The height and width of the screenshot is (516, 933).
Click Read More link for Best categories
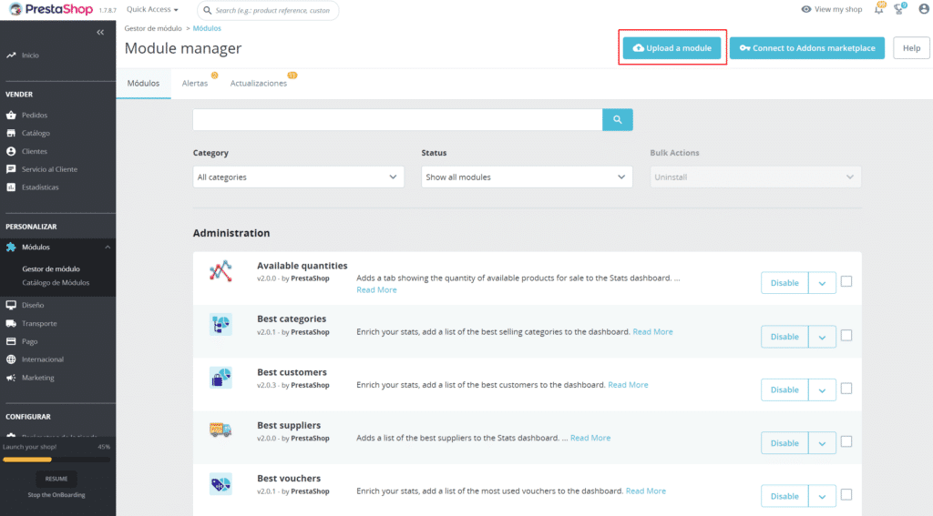[x=652, y=332]
